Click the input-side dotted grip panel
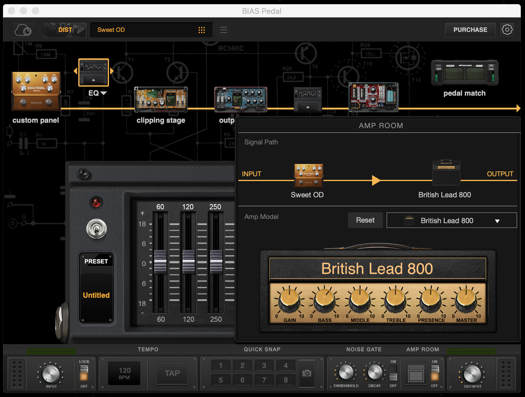Viewport: 525px width, 397px height. (x=17, y=374)
